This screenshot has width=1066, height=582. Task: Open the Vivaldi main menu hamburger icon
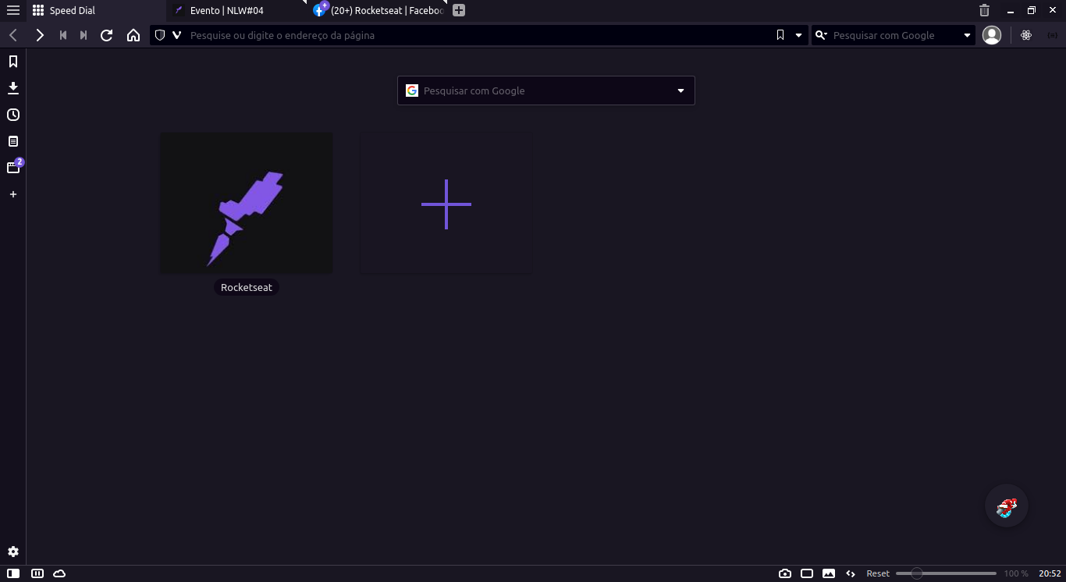click(12, 10)
